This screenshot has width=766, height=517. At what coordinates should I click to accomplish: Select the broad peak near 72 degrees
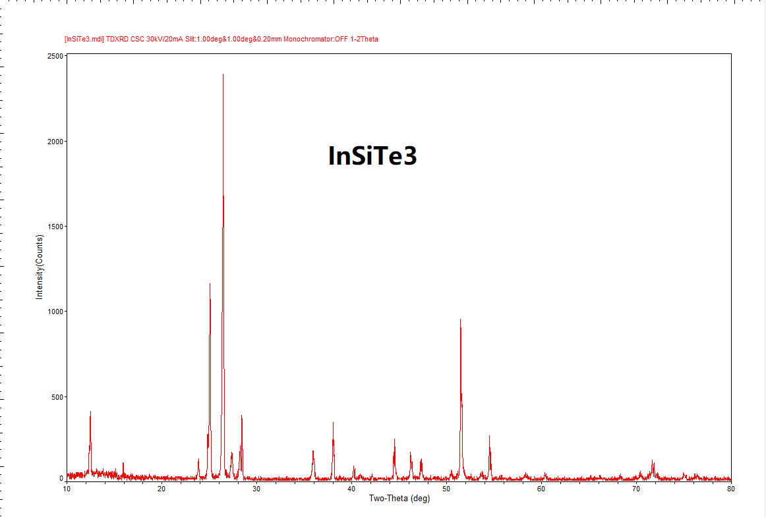point(651,464)
